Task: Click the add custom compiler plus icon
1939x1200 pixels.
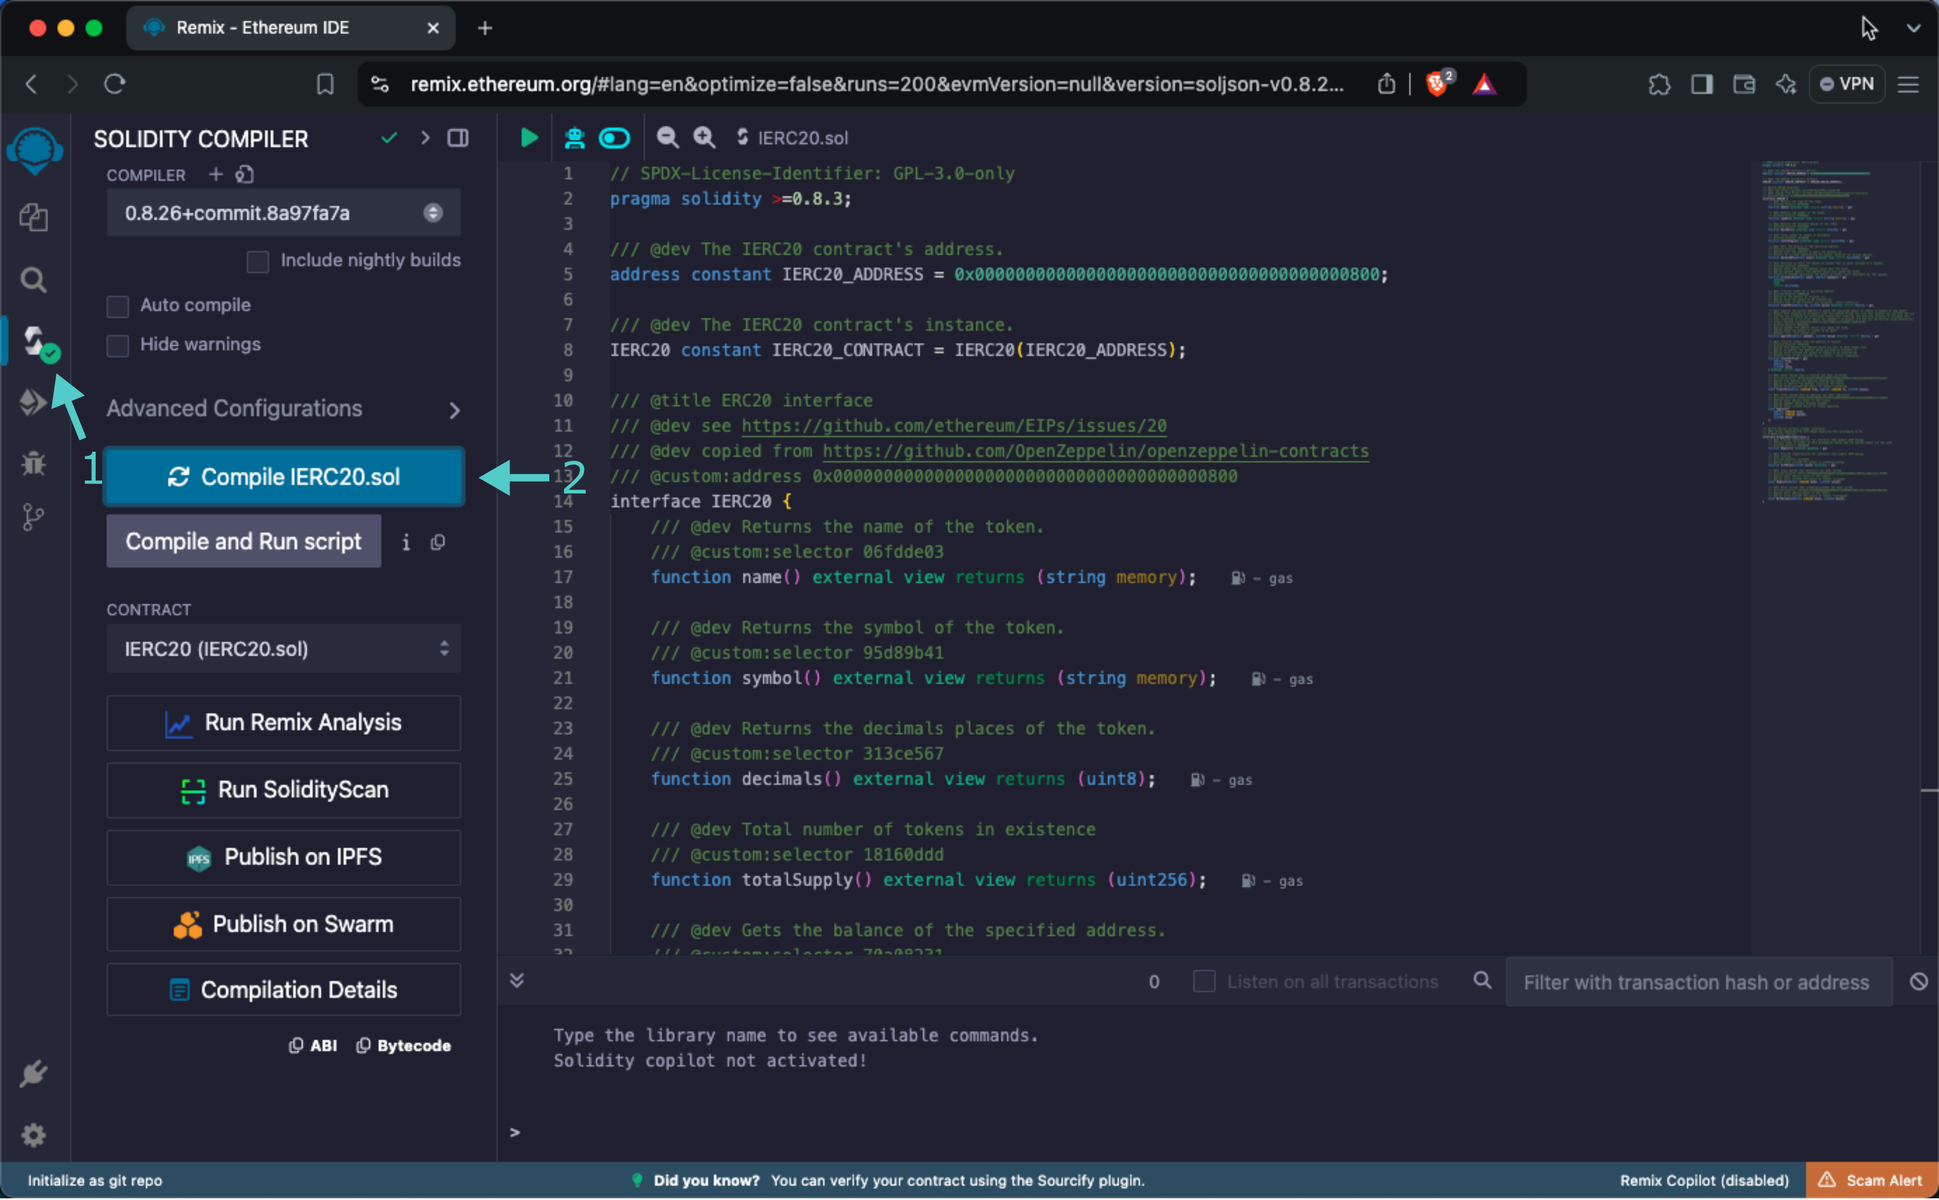Action: (x=216, y=174)
